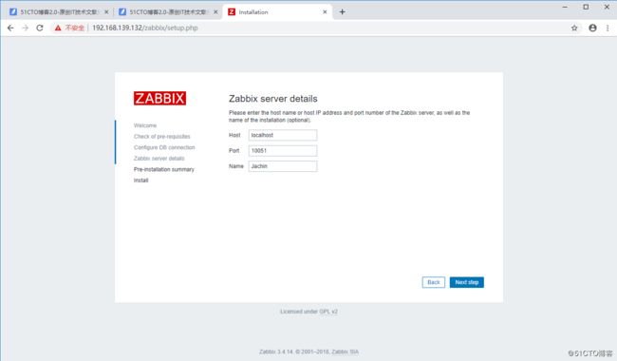The height and width of the screenshot is (361, 617).
Task: Open the Chrome profile avatar icon
Action: (592, 28)
